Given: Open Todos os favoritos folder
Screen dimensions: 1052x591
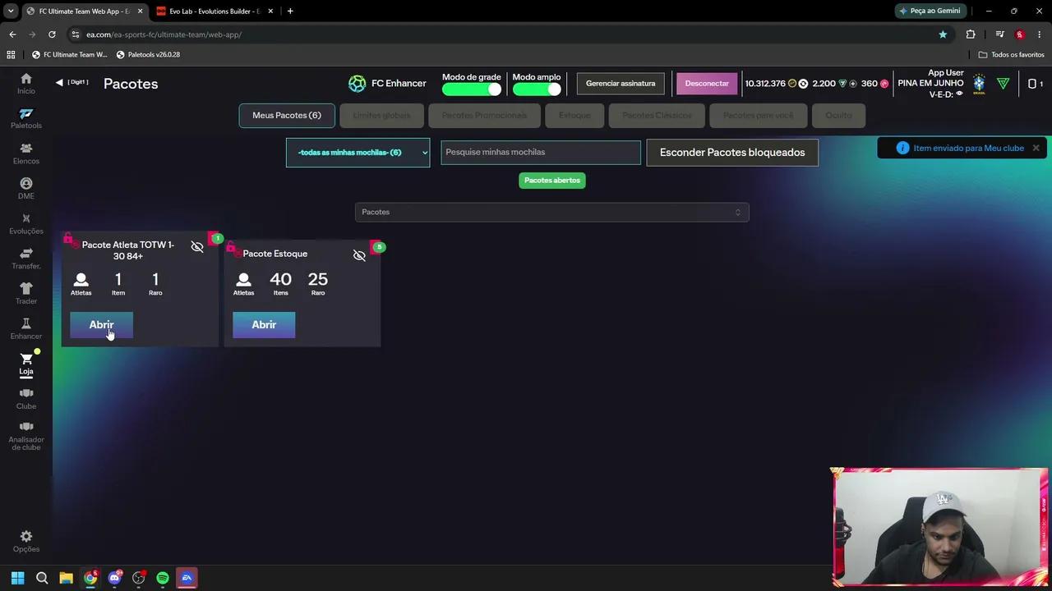Looking at the screenshot, I should 1011,54.
